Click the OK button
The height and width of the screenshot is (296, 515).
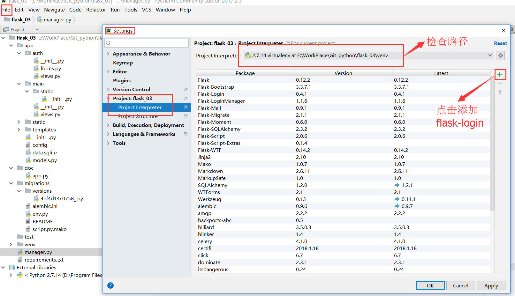[430, 285]
